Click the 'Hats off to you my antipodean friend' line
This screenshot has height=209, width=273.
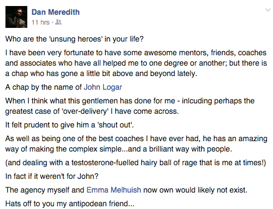coord(70,204)
